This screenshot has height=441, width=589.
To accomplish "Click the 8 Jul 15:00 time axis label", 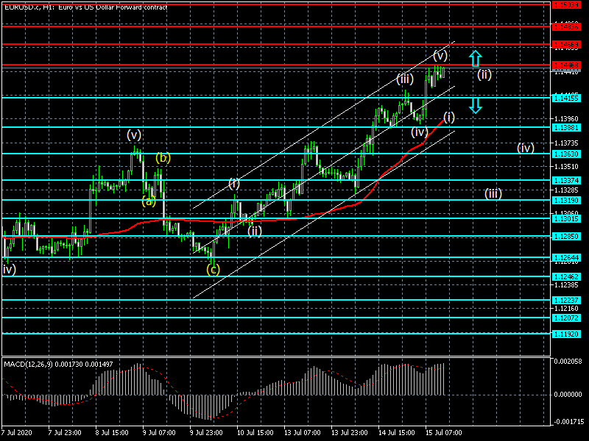I will point(112,433).
